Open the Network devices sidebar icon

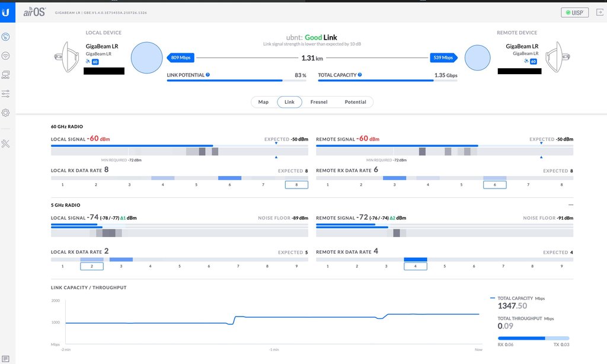click(6, 75)
